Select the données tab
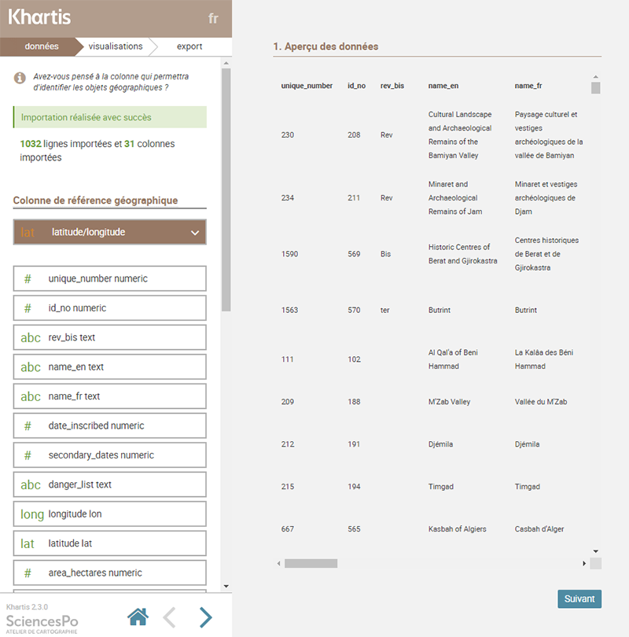Viewport: 629px width, 637px height. tap(41, 46)
